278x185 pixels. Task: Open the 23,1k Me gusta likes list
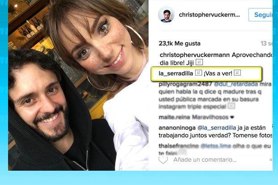click(180, 43)
